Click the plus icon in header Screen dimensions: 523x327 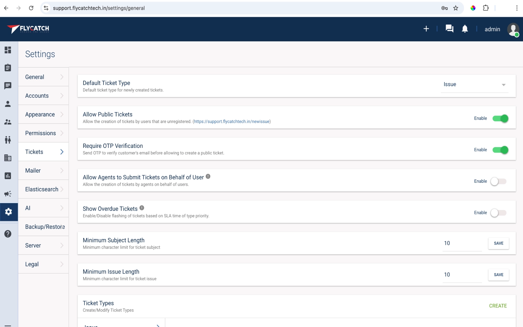pos(426,29)
